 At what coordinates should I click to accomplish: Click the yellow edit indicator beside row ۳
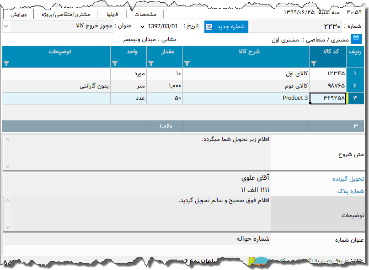(348, 98)
